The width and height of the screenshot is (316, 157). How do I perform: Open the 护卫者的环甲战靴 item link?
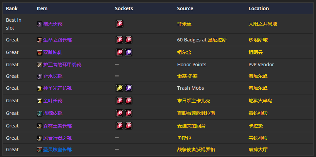(x=62, y=65)
